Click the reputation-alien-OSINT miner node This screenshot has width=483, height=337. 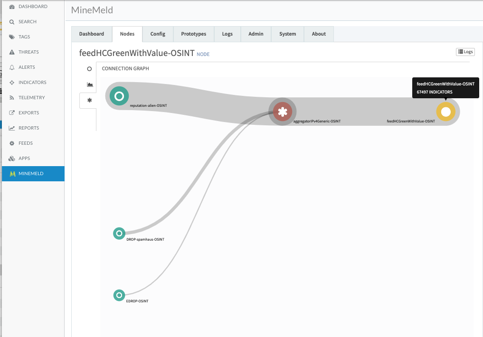click(119, 96)
